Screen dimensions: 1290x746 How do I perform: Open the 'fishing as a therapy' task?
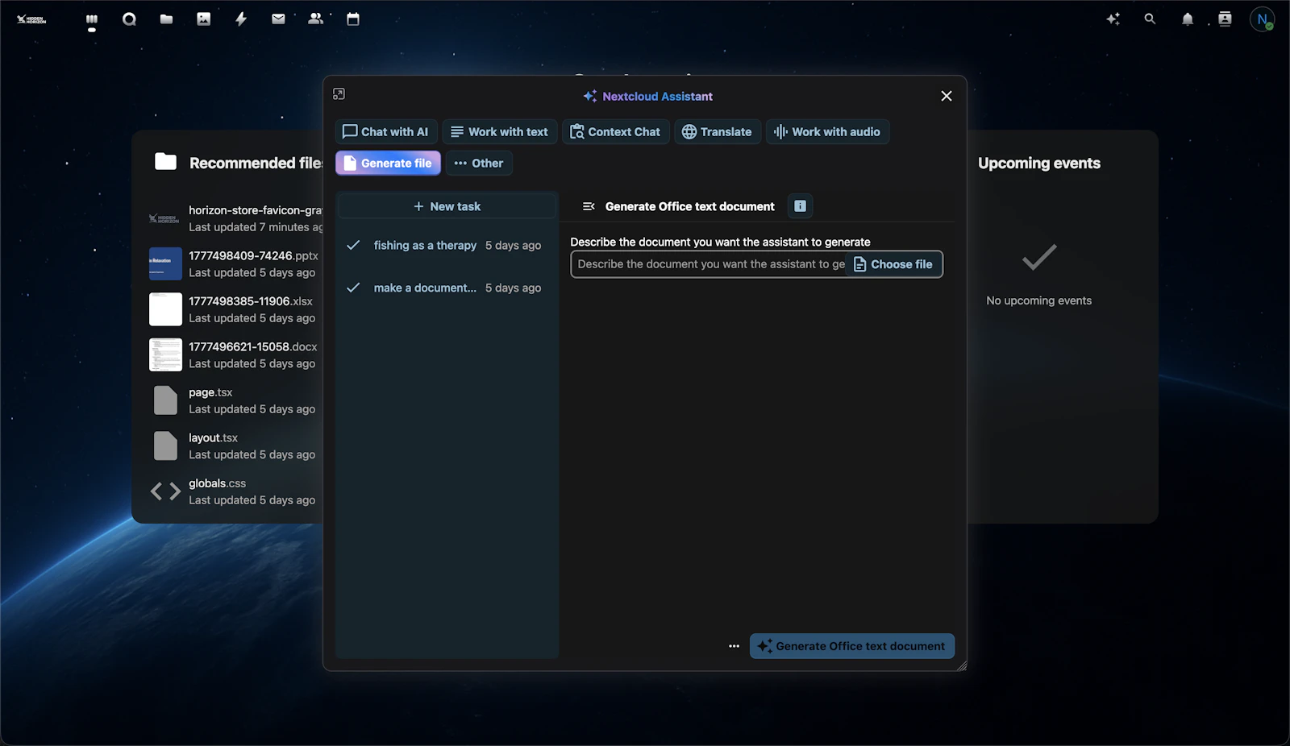click(x=447, y=246)
